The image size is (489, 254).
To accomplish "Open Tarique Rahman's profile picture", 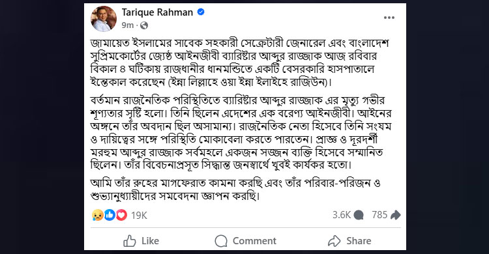I will [x=104, y=19].
